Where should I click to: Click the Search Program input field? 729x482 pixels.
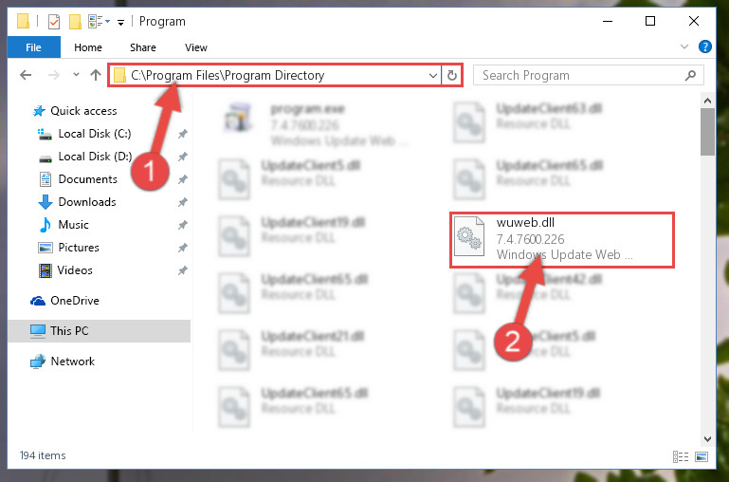(579, 75)
